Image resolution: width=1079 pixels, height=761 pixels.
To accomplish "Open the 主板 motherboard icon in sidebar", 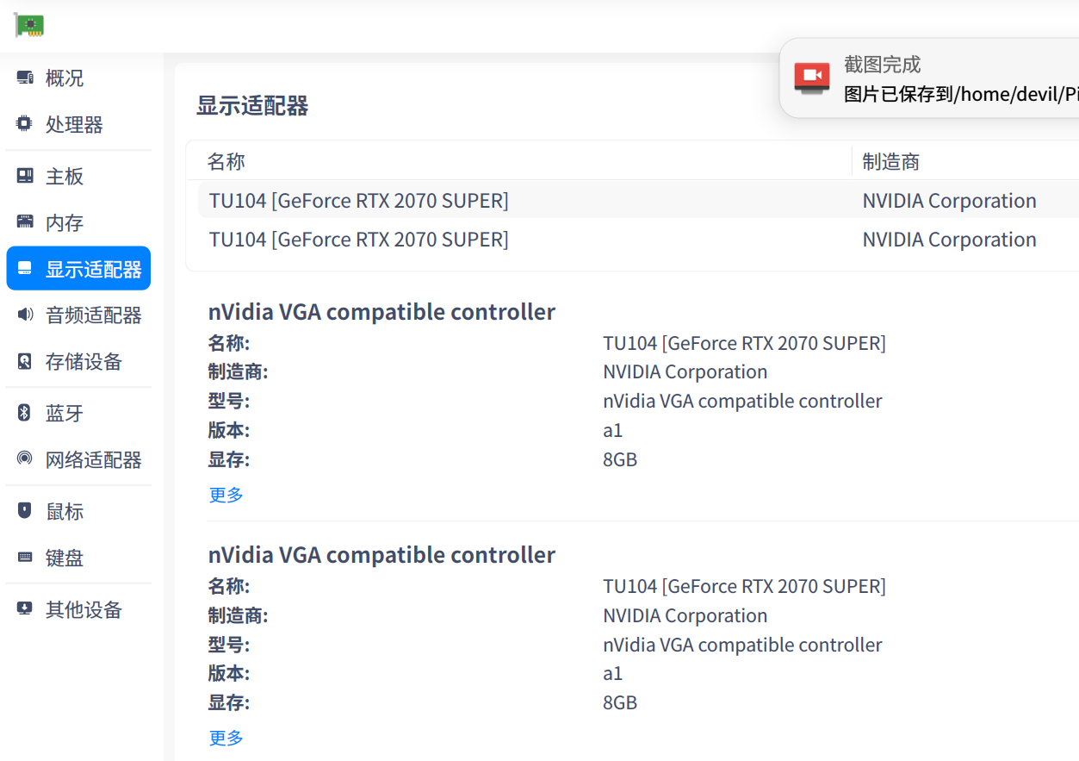I will point(25,176).
